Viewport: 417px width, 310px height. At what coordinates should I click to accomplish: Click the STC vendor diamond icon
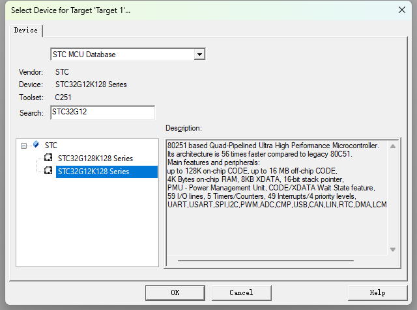36,144
